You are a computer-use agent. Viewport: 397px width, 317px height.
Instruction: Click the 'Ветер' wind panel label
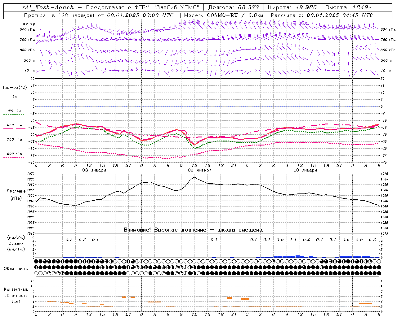[x=29, y=24]
